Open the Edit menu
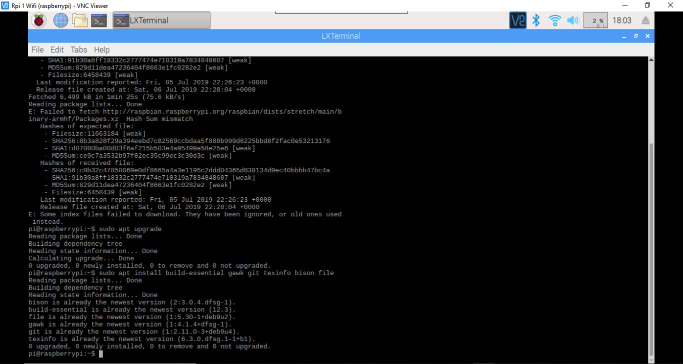 (57, 49)
